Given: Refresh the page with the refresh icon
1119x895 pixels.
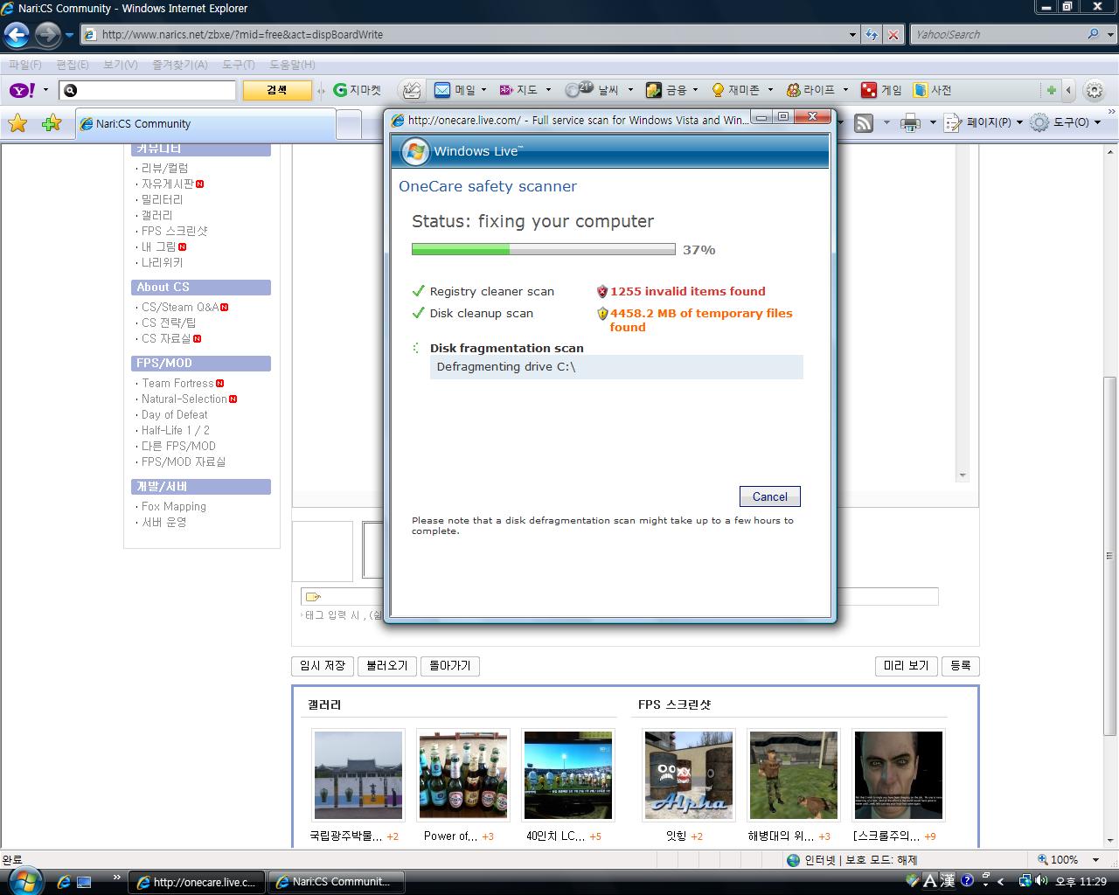Looking at the screenshot, I should (872, 34).
